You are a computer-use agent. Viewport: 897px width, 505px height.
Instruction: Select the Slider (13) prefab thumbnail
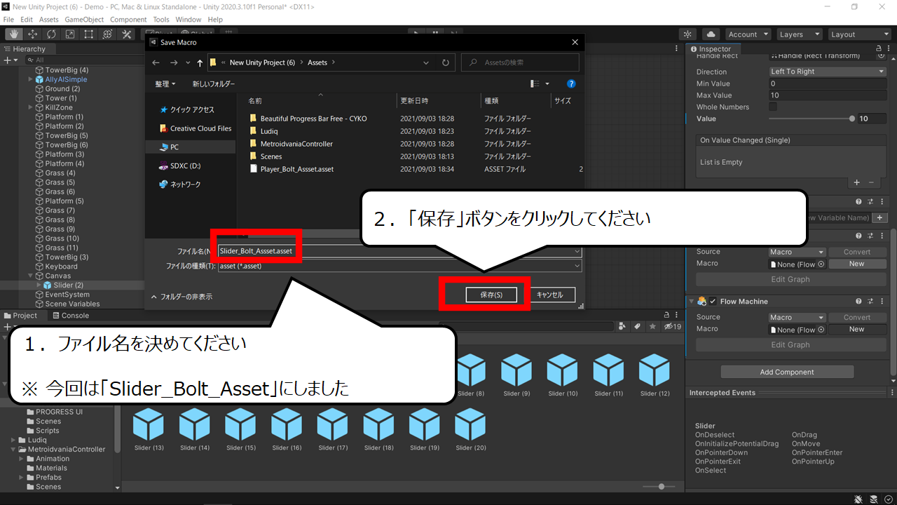tap(148, 430)
